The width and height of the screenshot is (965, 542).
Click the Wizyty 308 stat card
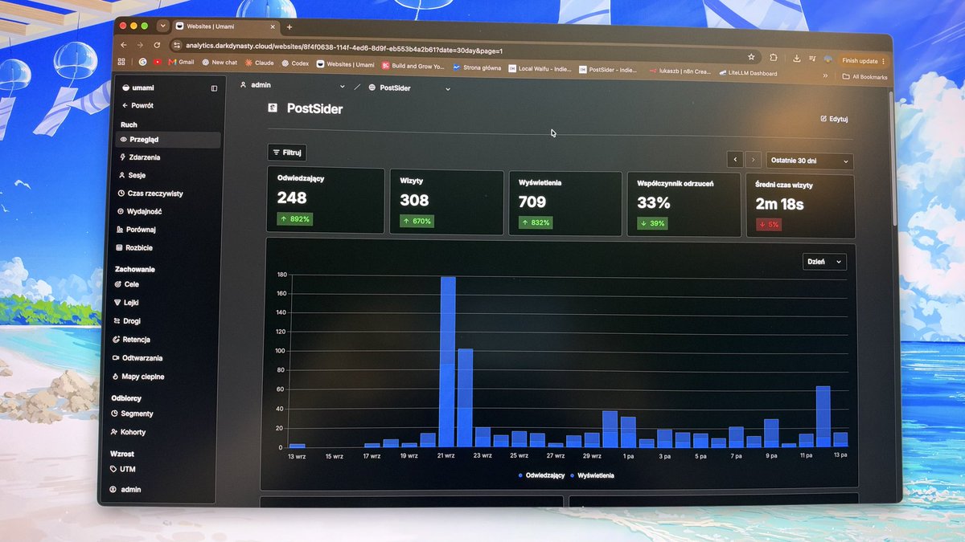446,202
